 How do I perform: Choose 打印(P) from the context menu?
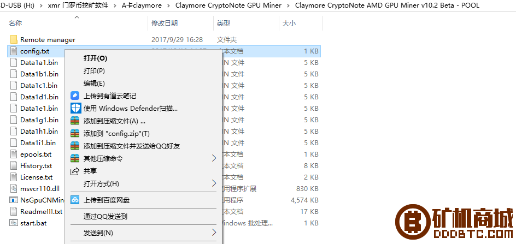pyautogui.click(x=94, y=71)
